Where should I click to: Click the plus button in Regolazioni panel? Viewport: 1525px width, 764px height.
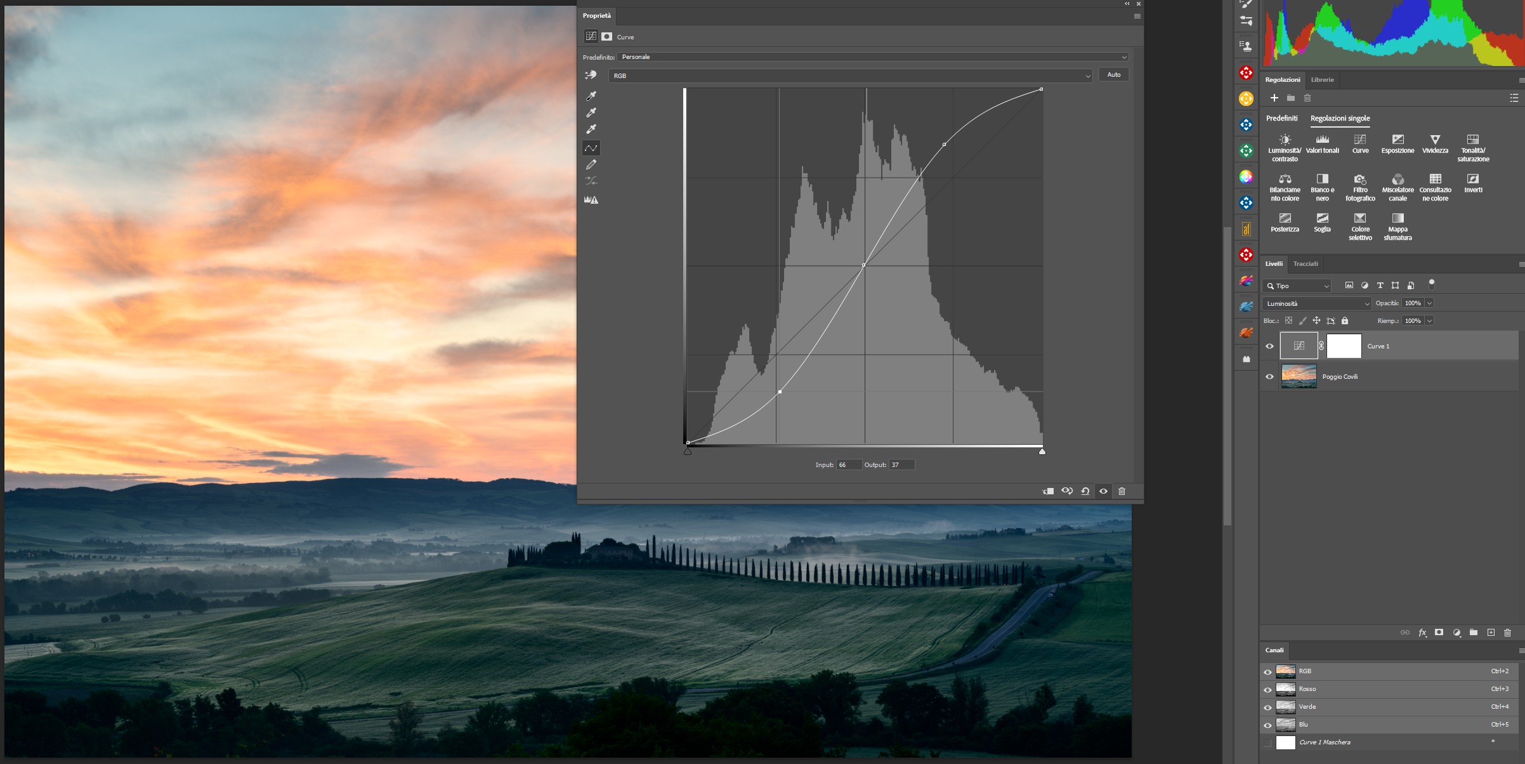pyautogui.click(x=1274, y=98)
